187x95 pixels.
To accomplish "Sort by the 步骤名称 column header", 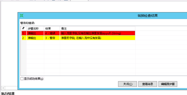I will point(35,29).
